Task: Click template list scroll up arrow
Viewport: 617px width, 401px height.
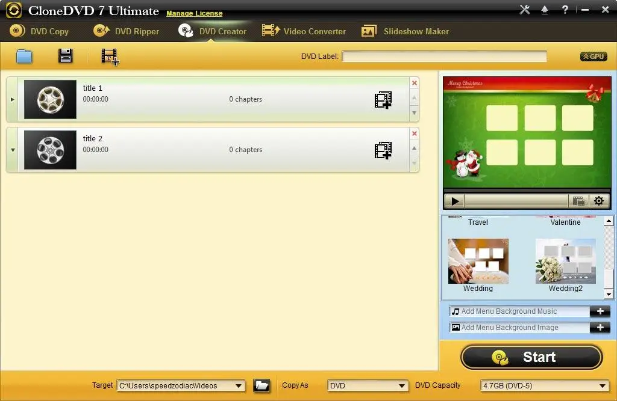Action: tap(609, 221)
